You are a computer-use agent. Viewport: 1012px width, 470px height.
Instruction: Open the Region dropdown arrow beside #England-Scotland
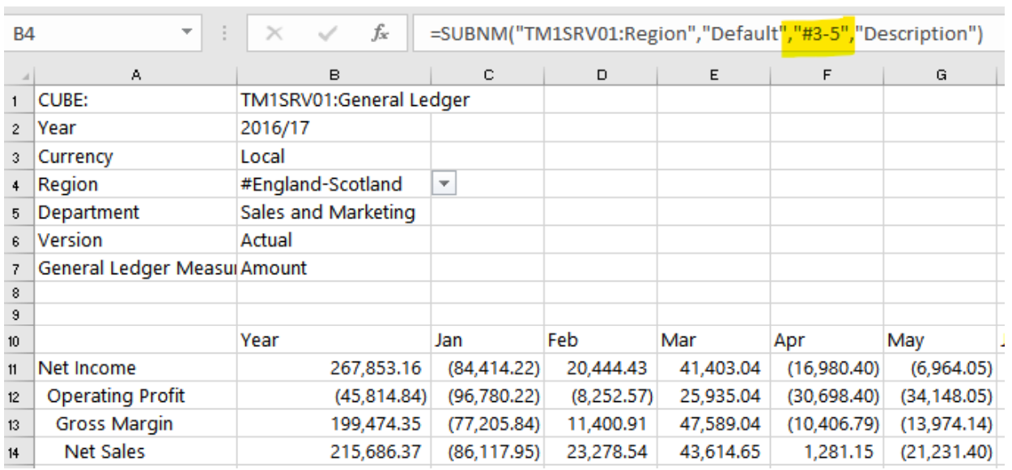(443, 184)
